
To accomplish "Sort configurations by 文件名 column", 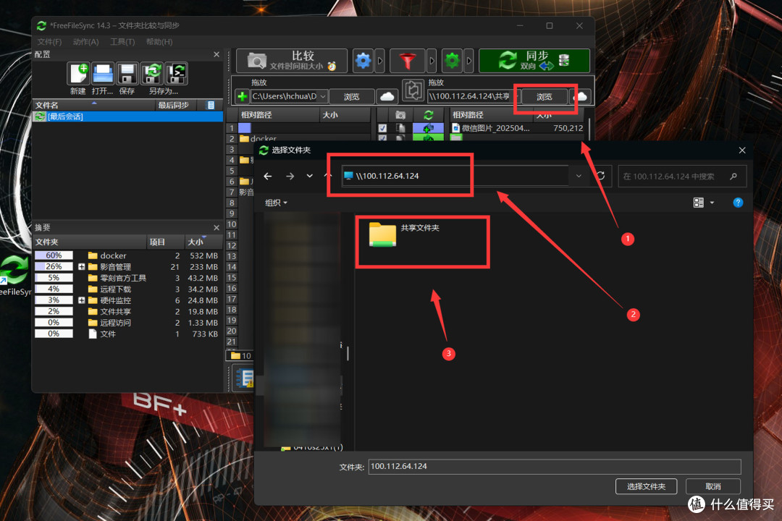I will (x=93, y=105).
